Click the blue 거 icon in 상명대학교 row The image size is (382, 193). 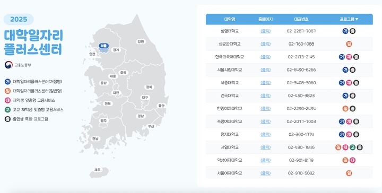click(345, 31)
